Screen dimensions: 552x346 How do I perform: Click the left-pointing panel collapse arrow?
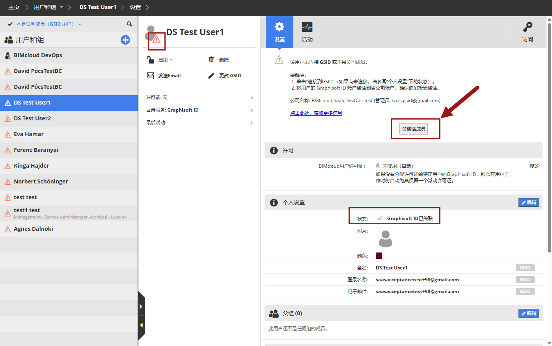tap(141, 325)
